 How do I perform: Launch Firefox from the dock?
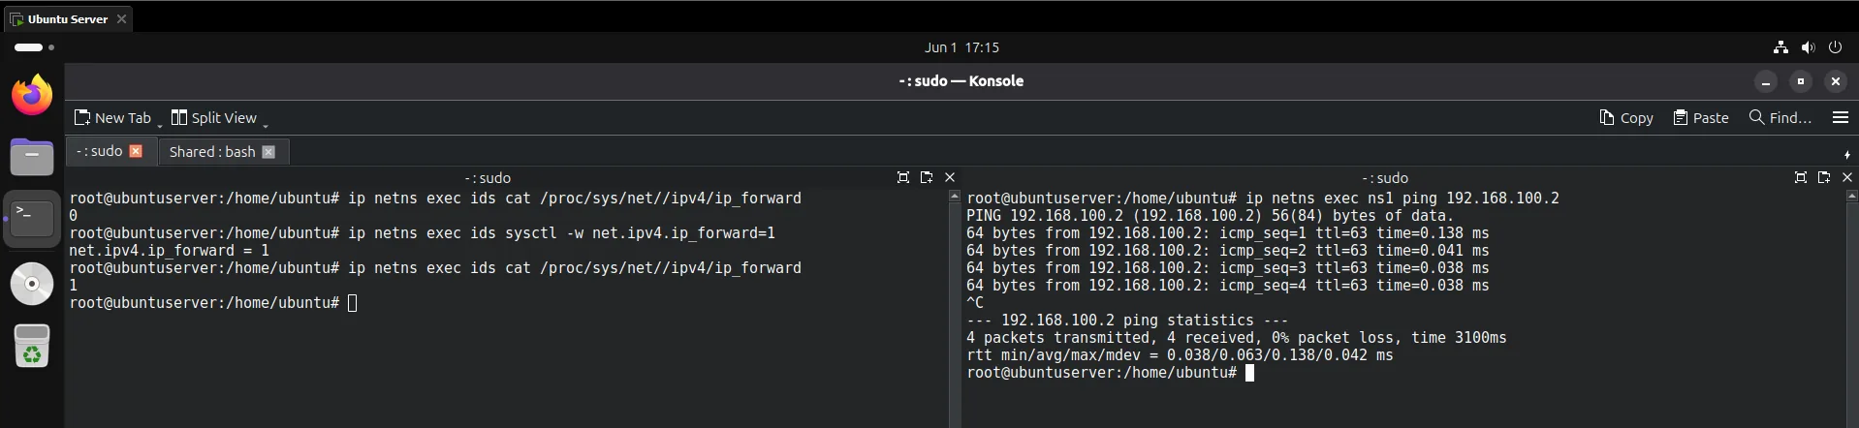tap(32, 95)
